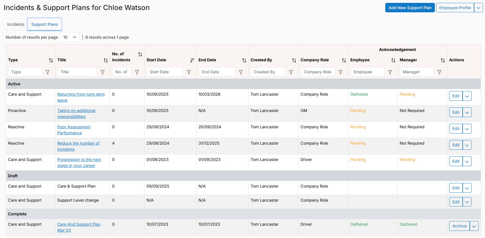This screenshot has height=238, width=485.
Task: Focus the Title filter input field
Action: [x=77, y=72]
